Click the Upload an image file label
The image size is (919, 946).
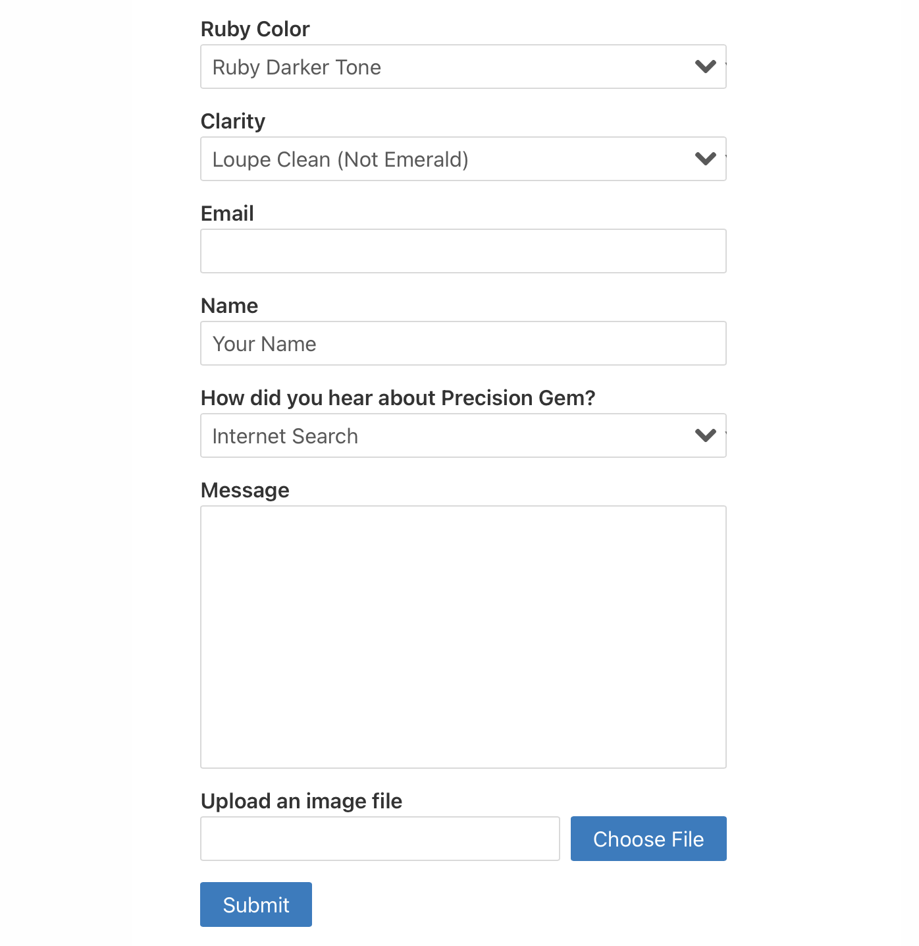[x=301, y=801]
